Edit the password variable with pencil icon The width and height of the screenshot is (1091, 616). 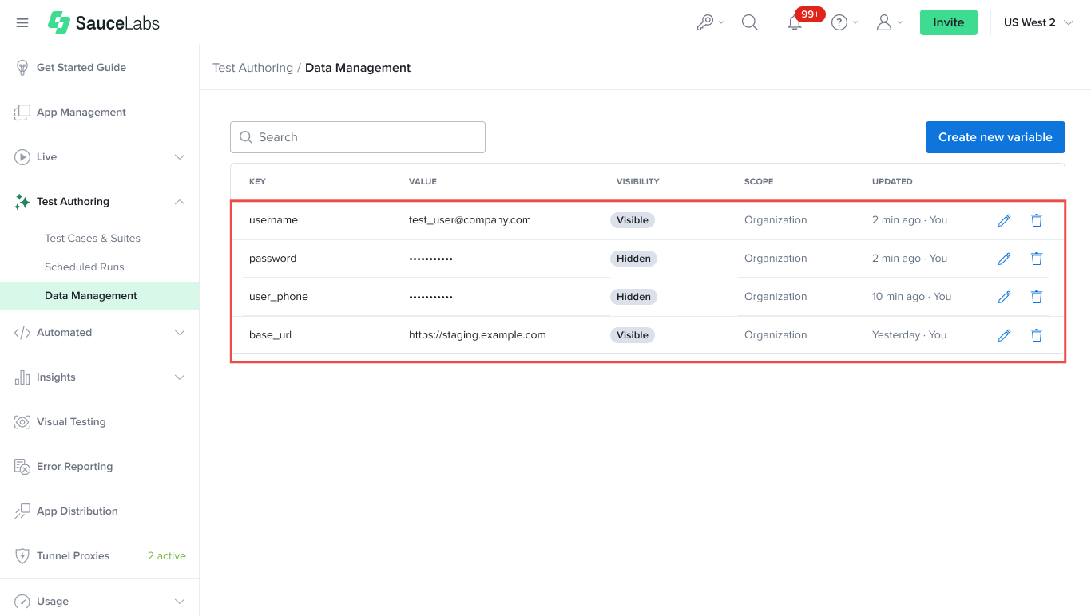(1005, 259)
